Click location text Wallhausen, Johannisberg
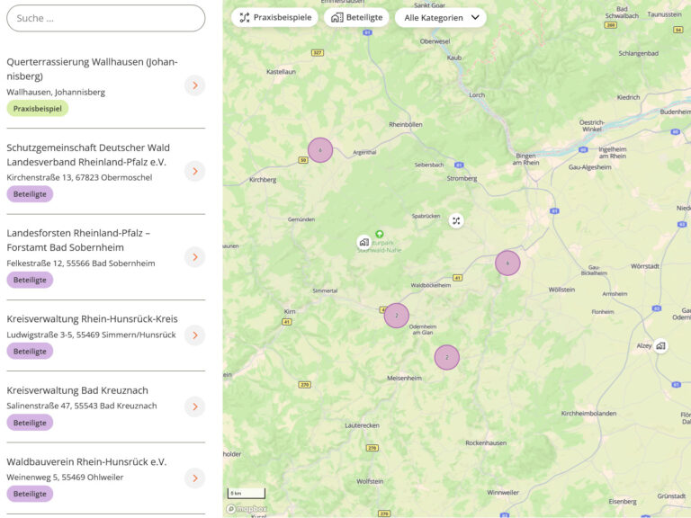 [56, 92]
